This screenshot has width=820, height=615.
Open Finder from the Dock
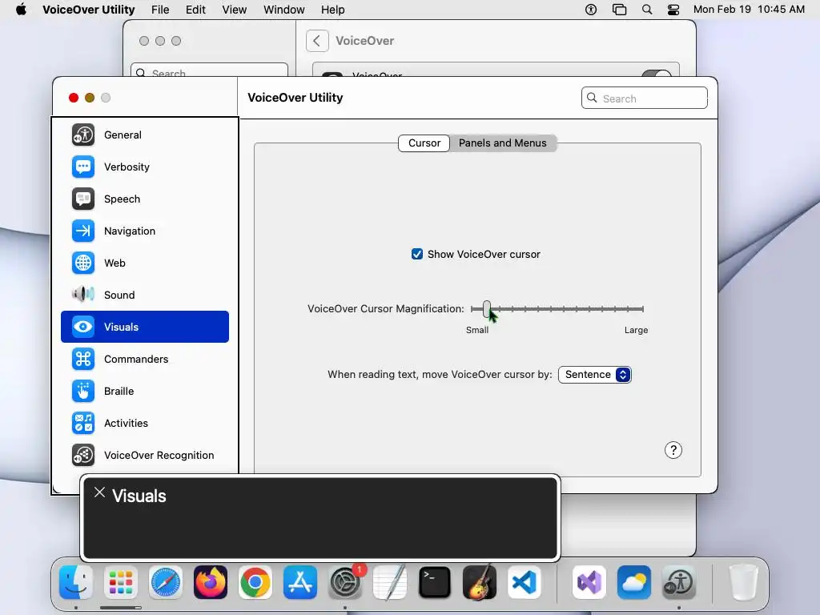[x=76, y=582]
